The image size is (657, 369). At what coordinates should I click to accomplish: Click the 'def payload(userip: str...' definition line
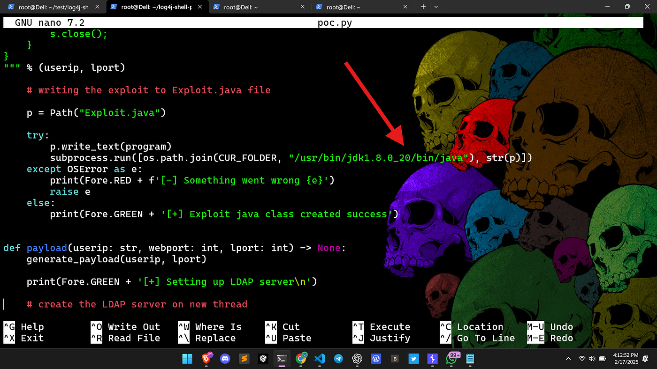pyautogui.click(x=175, y=248)
